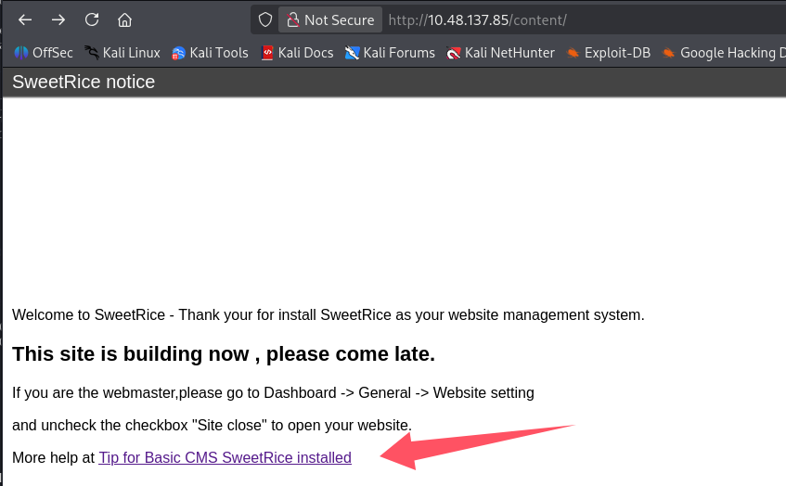Open the Exploit-DB bookmark
The image size is (786, 486).
(609, 53)
